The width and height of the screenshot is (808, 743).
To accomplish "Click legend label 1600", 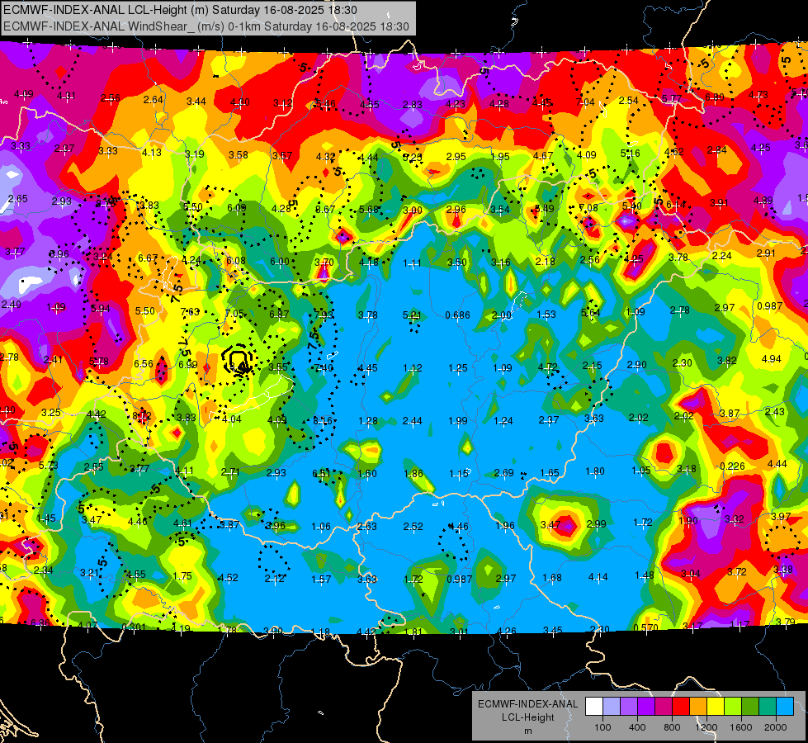I will coord(741,727).
